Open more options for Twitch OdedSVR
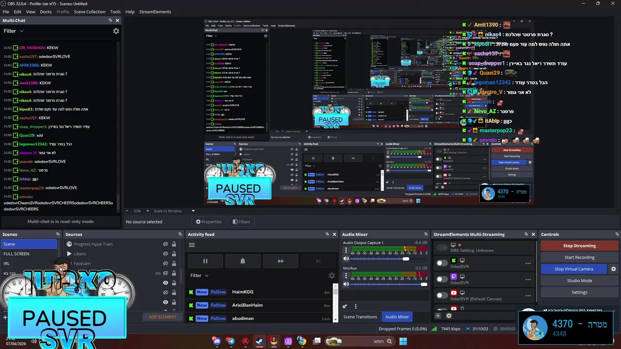 point(528,279)
